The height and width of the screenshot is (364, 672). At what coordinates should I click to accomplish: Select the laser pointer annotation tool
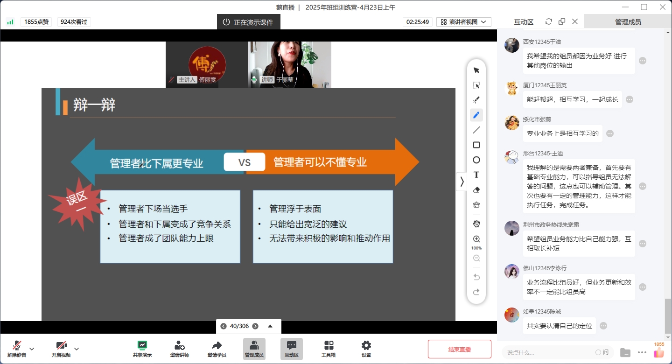click(x=476, y=100)
